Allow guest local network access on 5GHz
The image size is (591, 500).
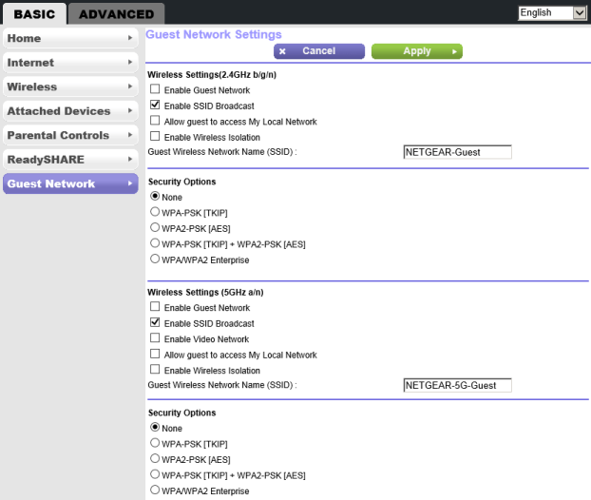coord(155,354)
